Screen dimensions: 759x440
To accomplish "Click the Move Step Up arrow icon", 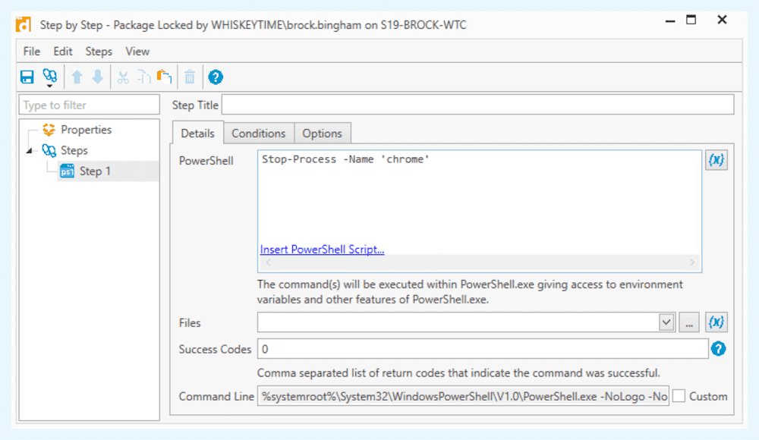I will point(77,77).
